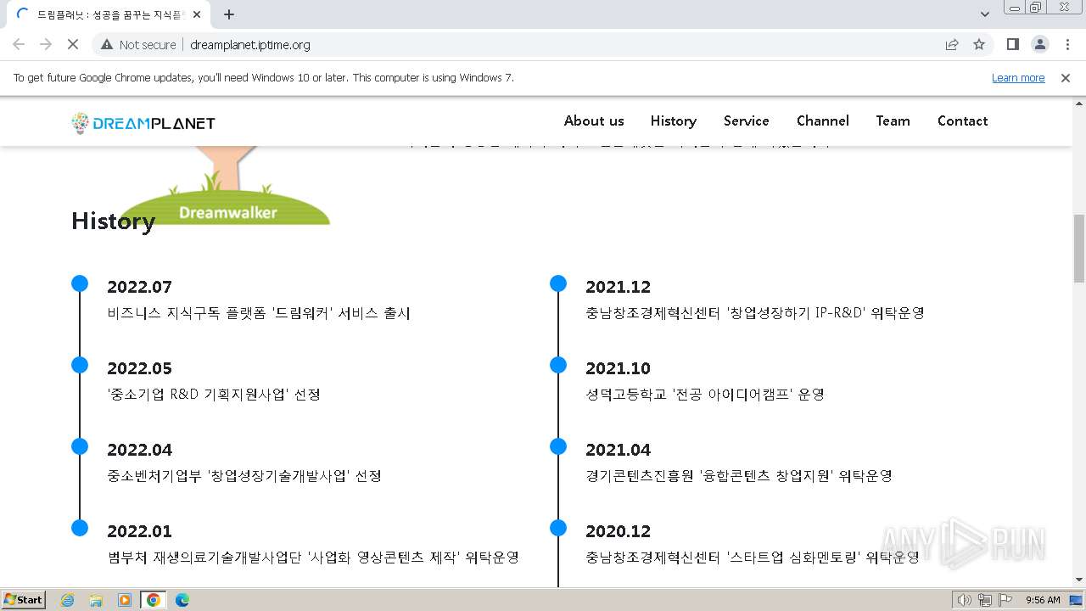Open File Explorer from taskbar
This screenshot has width=1086, height=611.
(96, 600)
